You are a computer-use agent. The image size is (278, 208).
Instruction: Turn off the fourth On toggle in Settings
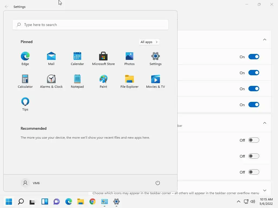click(254, 105)
